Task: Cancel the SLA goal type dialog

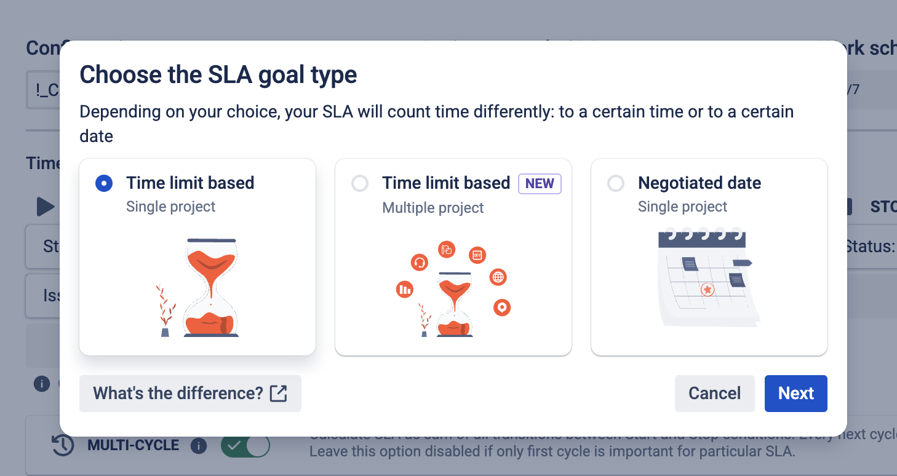Action: pos(714,394)
